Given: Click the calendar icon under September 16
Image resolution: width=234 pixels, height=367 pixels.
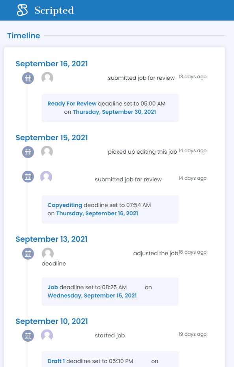Looking at the screenshot, I should coord(28,78).
